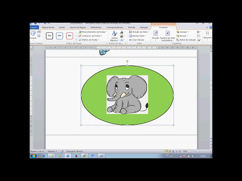This screenshot has height=181, width=242.
Task: Click Painel de Seleção button
Action: point(186,40)
